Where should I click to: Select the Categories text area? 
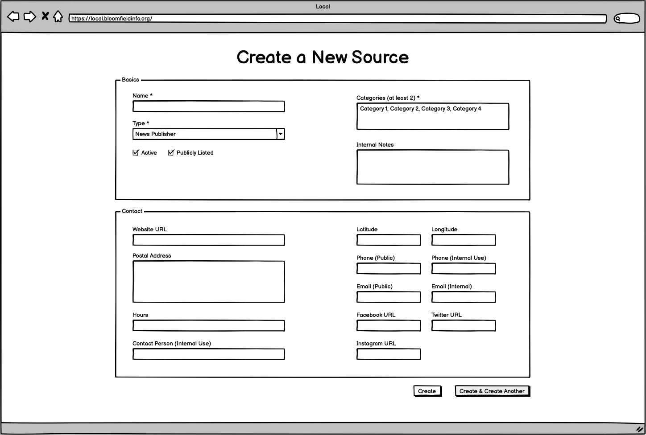point(432,116)
